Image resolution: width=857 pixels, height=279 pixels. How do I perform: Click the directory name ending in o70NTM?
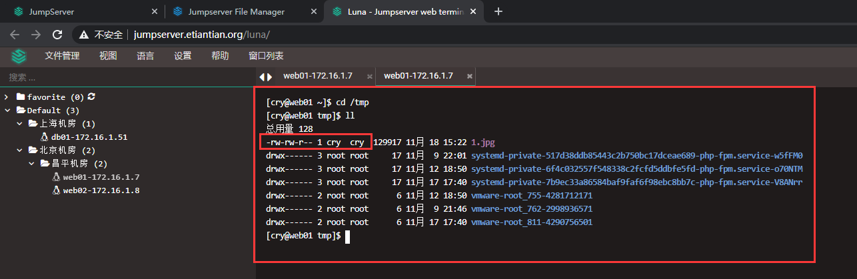coord(637,168)
